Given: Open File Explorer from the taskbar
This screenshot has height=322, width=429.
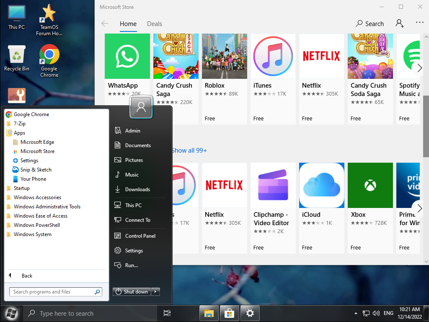Looking at the screenshot, I should point(209,313).
